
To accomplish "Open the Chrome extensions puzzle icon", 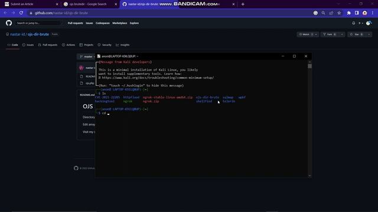I will click(x=349, y=13).
